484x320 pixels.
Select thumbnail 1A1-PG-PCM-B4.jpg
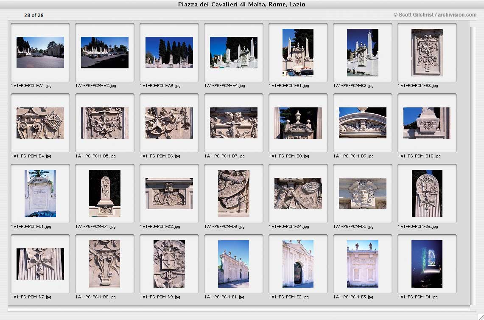point(40,123)
